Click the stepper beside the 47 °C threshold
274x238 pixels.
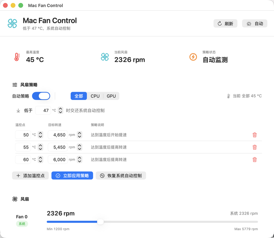coord(61,110)
